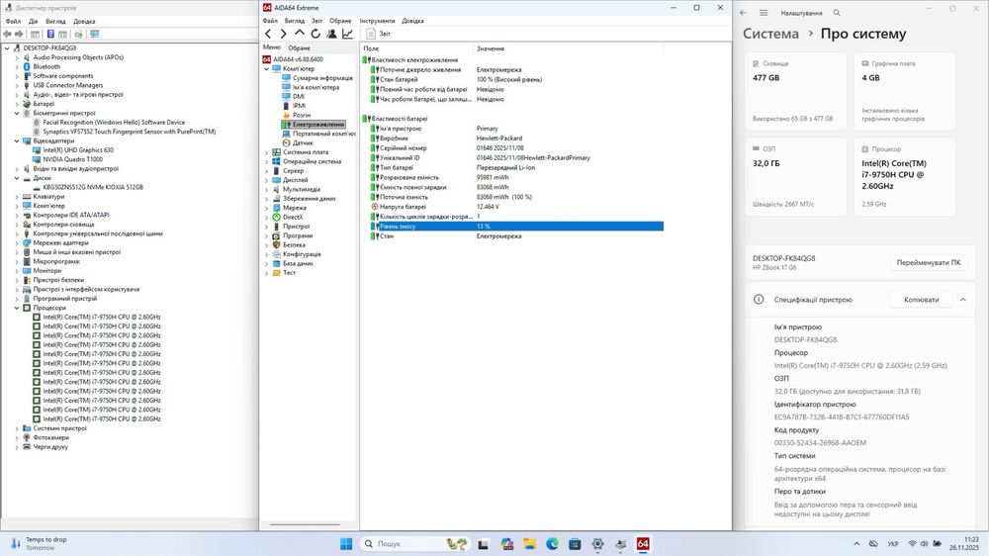Click Device Manager back arrow
This screenshot has width=989, height=556.
point(8,34)
